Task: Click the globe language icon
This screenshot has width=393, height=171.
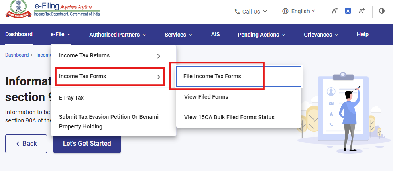Action: coord(285,11)
